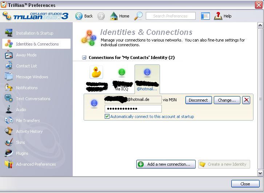Image resolution: width=264 pixels, height=193 pixels.
Task: Click the blue MSN globe beside hotmail.de
Action: tap(94, 103)
